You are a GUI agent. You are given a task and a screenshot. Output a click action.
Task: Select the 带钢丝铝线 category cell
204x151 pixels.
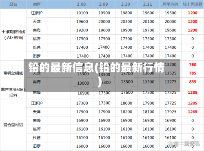click(x=13, y=73)
